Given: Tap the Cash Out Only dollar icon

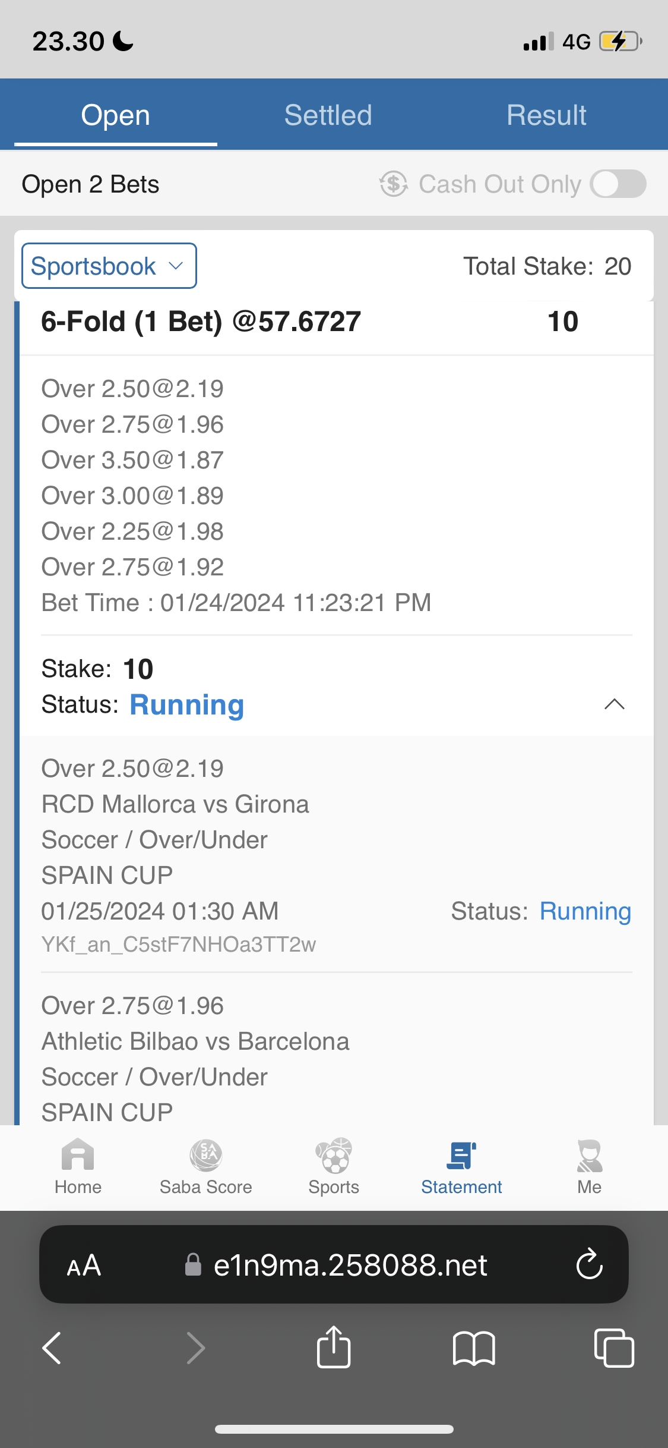Looking at the screenshot, I should pos(394,184).
